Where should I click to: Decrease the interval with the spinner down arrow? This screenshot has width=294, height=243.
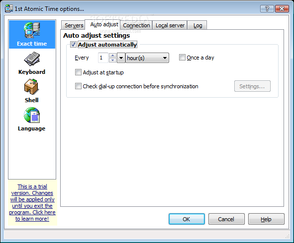(x=112, y=60)
